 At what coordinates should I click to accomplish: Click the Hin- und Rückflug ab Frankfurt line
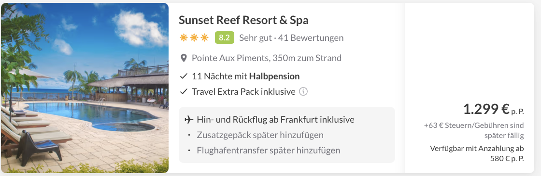pyautogui.click(x=276, y=120)
